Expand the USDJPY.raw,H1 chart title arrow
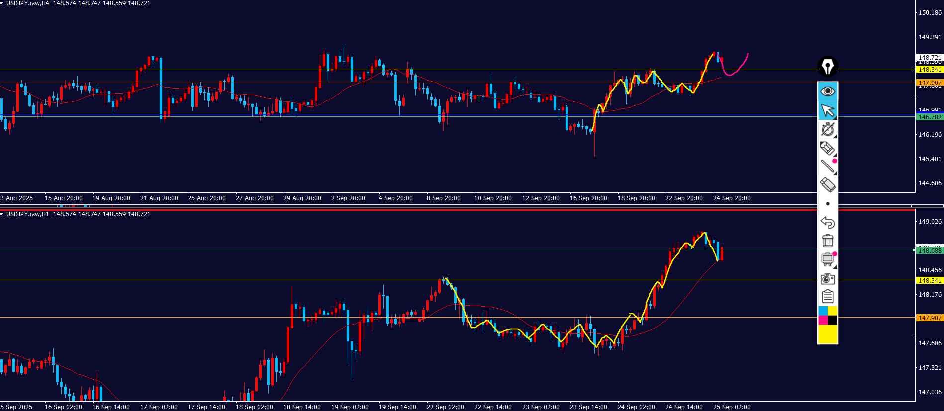944x411 pixels. tap(2, 214)
